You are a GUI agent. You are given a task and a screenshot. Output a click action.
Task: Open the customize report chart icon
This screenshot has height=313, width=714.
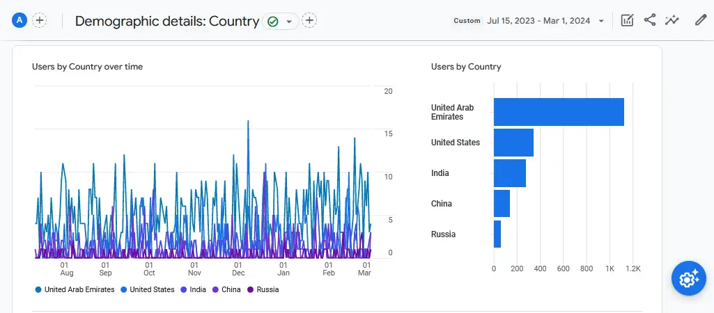pos(627,20)
